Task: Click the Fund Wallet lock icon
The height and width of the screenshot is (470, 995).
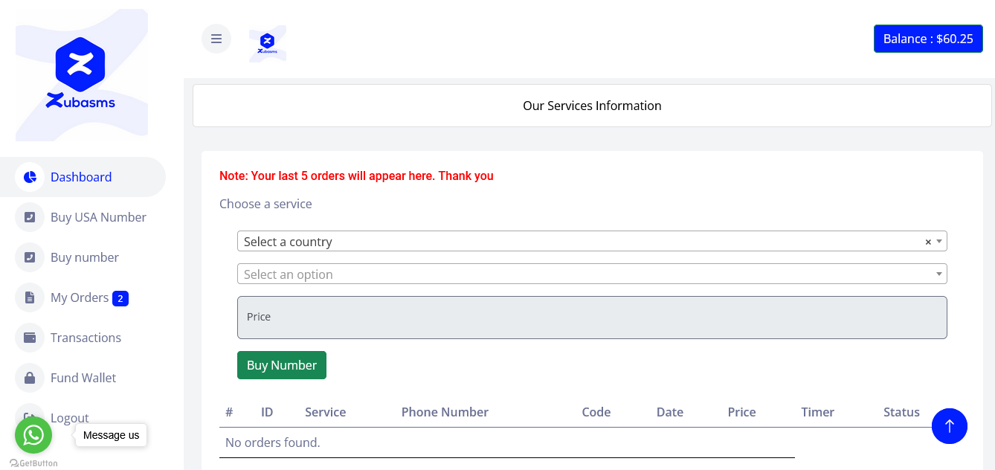Action: pos(30,378)
